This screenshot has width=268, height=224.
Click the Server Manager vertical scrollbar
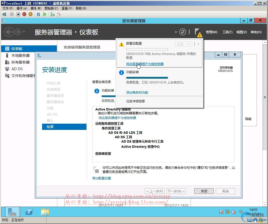(265, 97)
